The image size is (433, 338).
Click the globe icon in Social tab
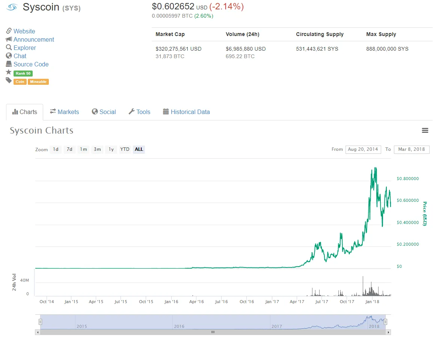click(x=95, y=111)
